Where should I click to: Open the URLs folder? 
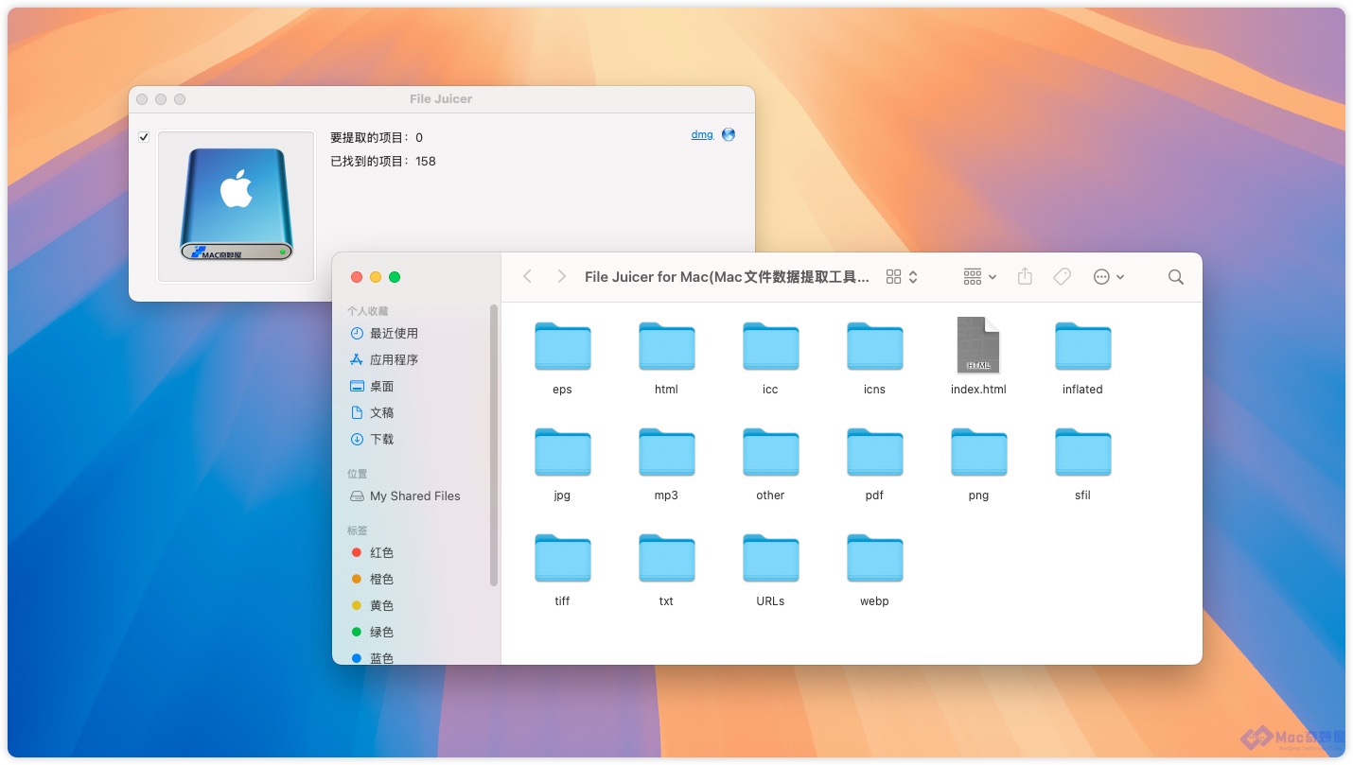(x=770, y=558)
